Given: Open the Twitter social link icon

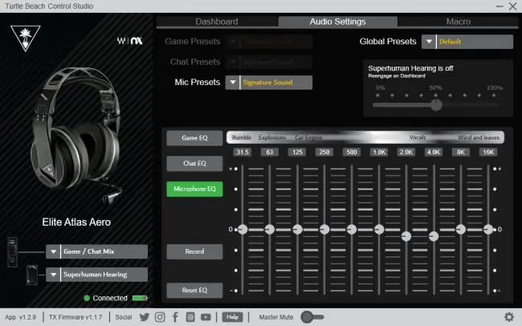Looking at the screenshot, I should tap(145, 317).
